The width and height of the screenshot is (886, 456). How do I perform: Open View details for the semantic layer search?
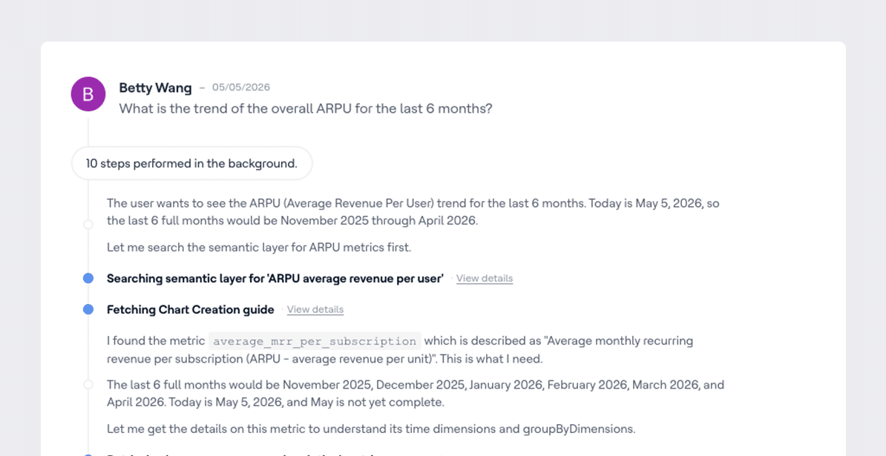[x=485, y=278]
